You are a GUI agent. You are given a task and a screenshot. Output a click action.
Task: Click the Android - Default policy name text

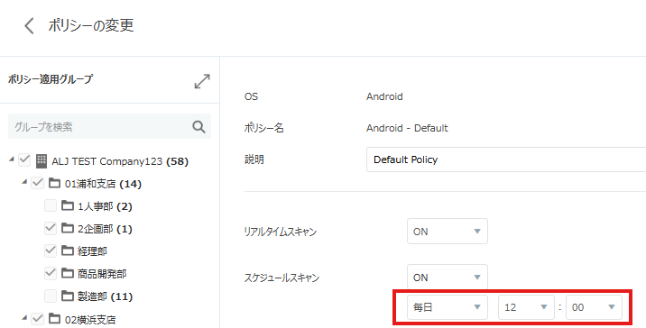click(407, 128)
